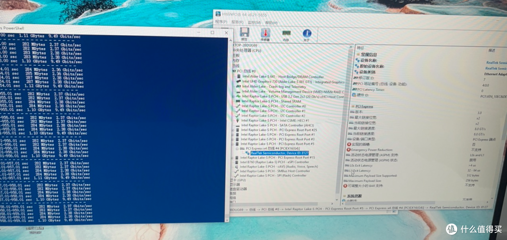
Task: Maximize the PowerShell window
Action: pos(213,32)
